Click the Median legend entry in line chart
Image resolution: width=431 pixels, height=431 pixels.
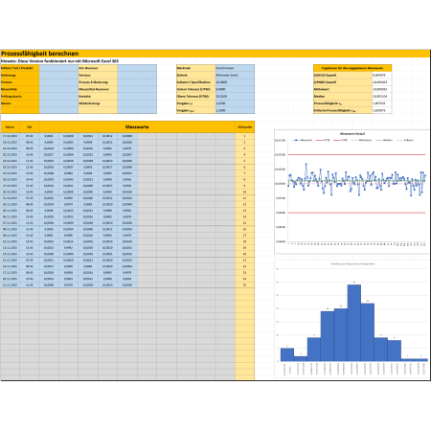384,140
